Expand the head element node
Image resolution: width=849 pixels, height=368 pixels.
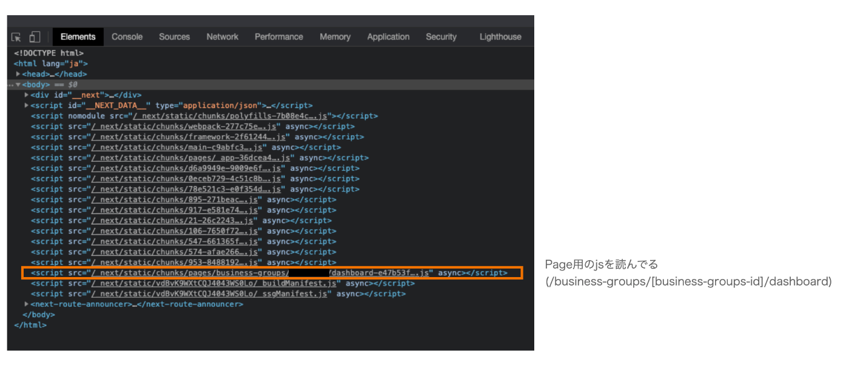18,74
